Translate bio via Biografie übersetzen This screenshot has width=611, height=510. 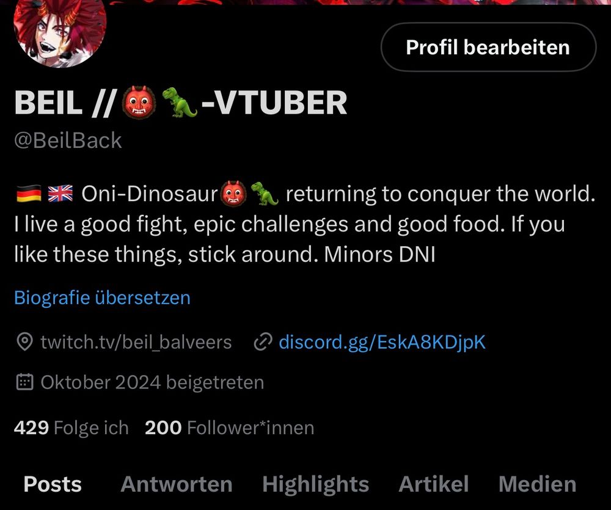[x=103, y=297]
